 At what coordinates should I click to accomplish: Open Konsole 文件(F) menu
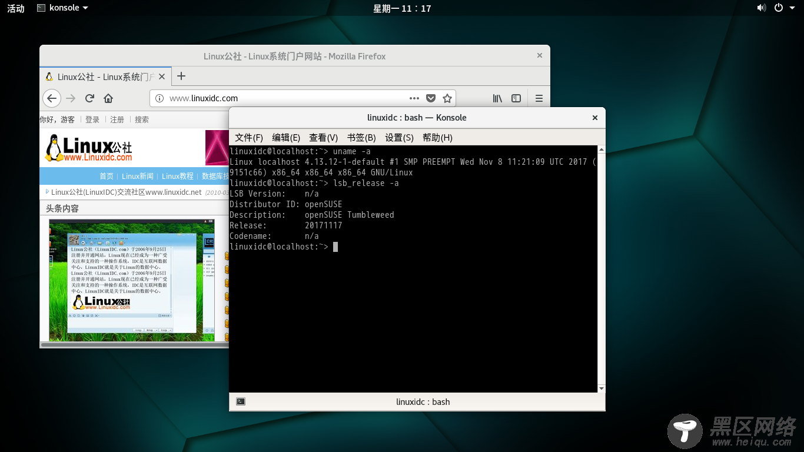pos(249,137)
